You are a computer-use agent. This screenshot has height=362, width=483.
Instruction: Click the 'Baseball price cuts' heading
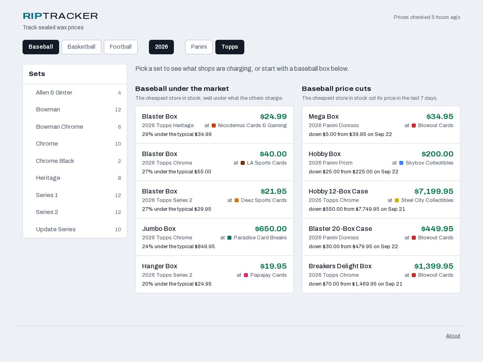[336, 89]
